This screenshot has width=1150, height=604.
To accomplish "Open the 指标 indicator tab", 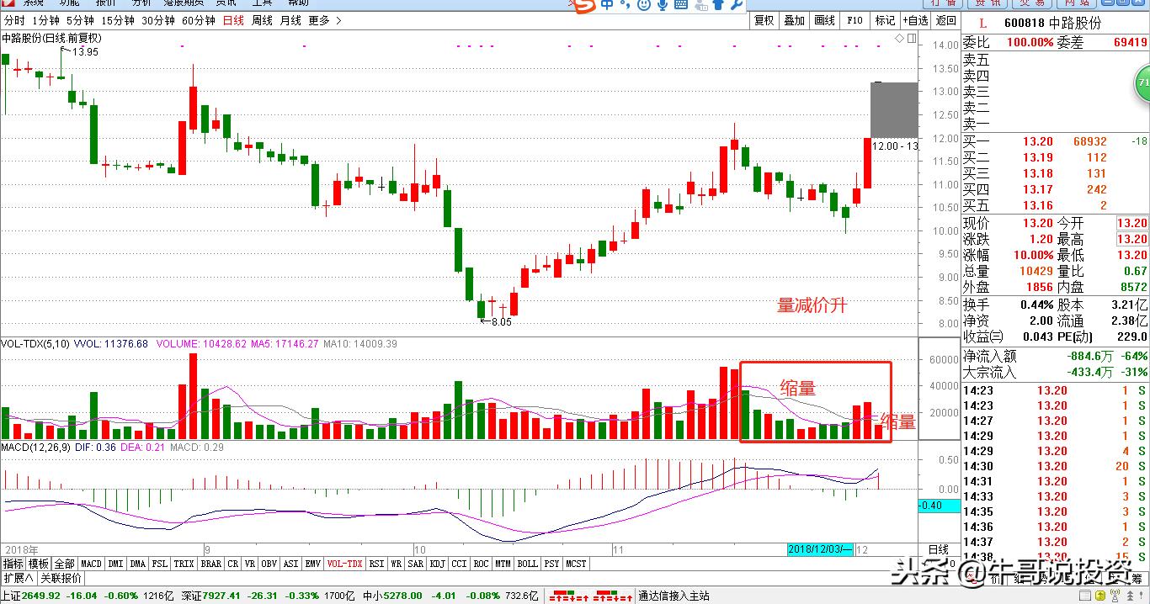I will [x=13, y=564].
